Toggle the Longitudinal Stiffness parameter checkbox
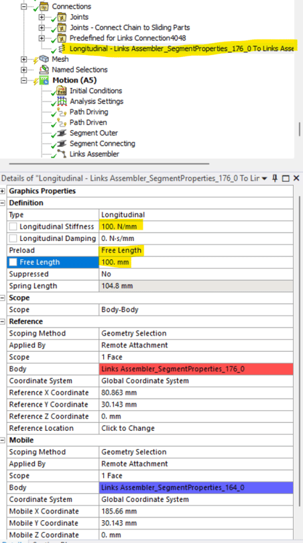The width and height of the screenshot is (303, 543). coord(13,227)
